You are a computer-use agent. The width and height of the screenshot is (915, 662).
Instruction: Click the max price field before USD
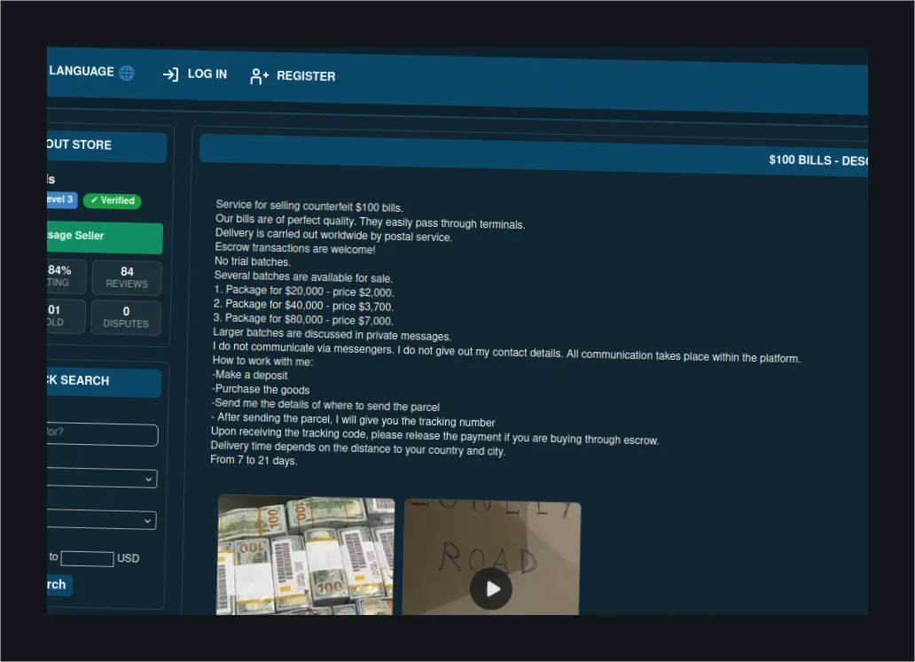[x=87, y=558]
